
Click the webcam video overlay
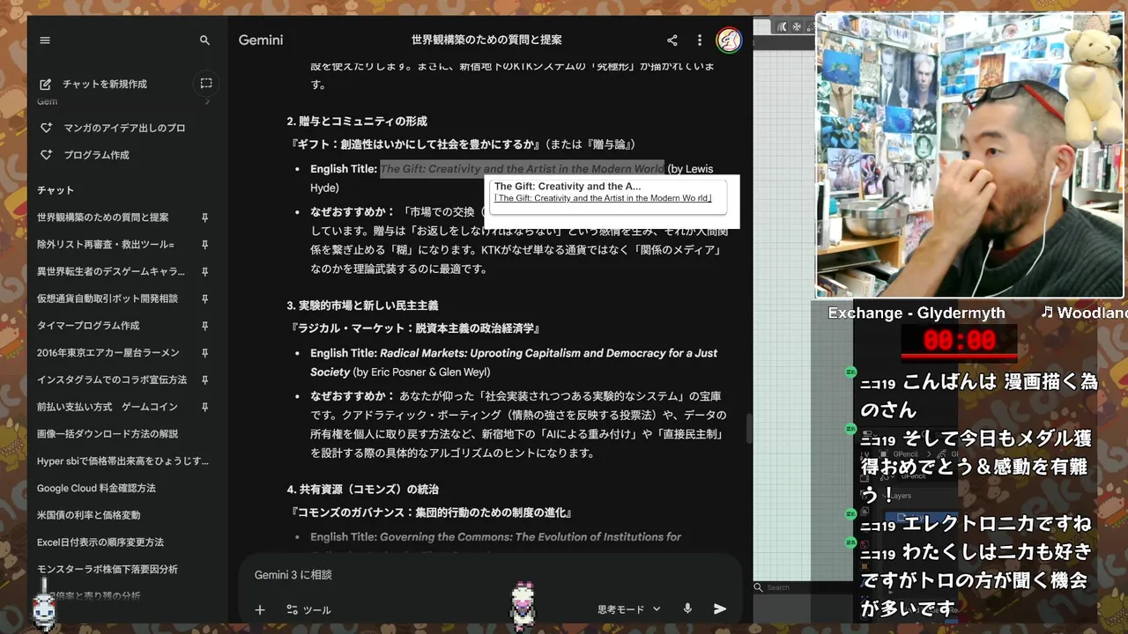point(970,156)
